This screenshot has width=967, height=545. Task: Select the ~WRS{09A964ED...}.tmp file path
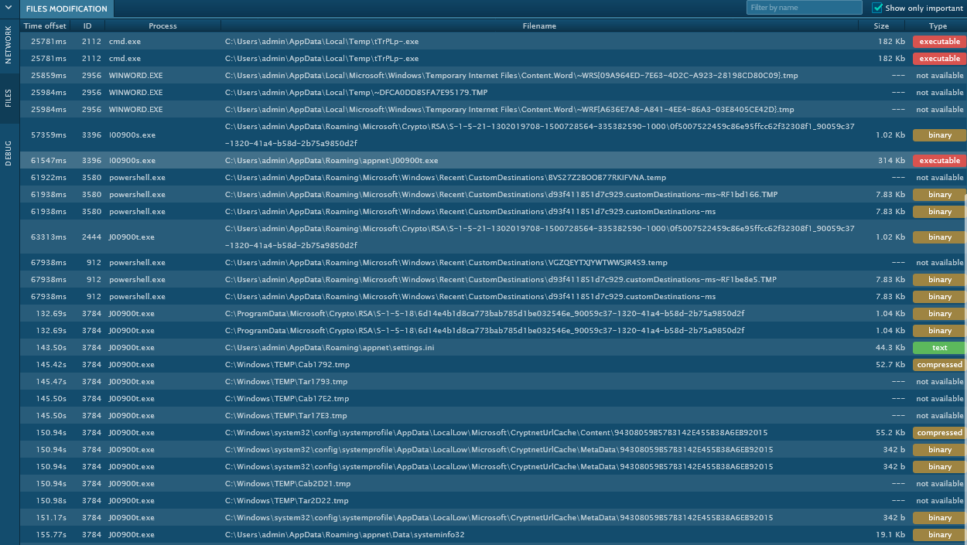click(x=511, y=76)
